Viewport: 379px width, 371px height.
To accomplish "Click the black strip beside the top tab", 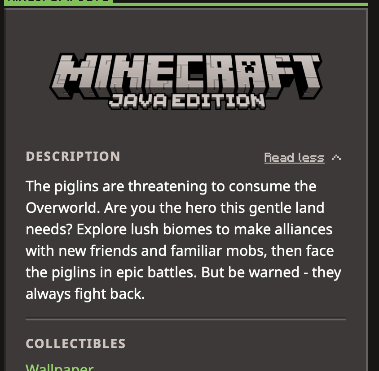I will coord(240,1).
